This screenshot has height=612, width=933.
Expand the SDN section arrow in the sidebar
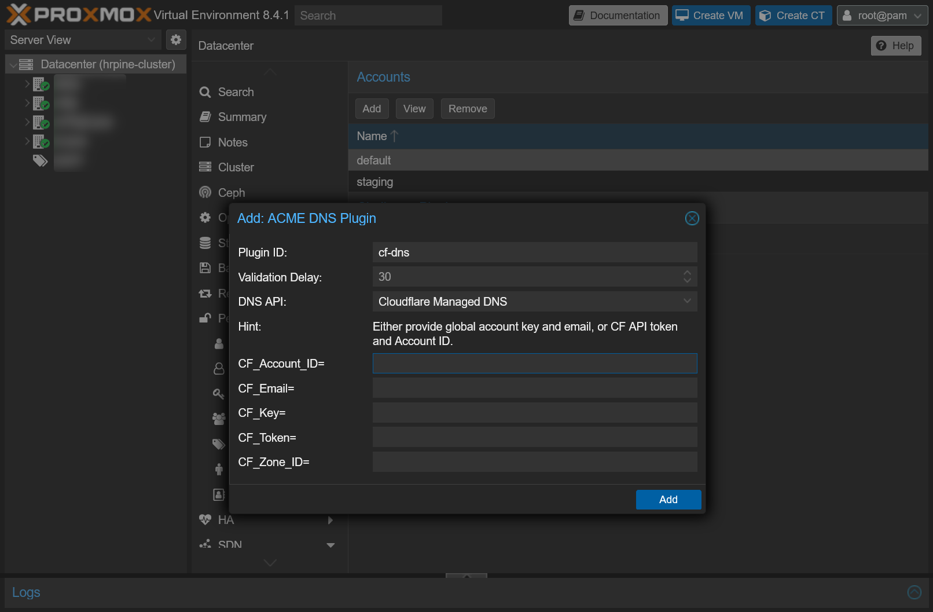(x=330, y=545)
